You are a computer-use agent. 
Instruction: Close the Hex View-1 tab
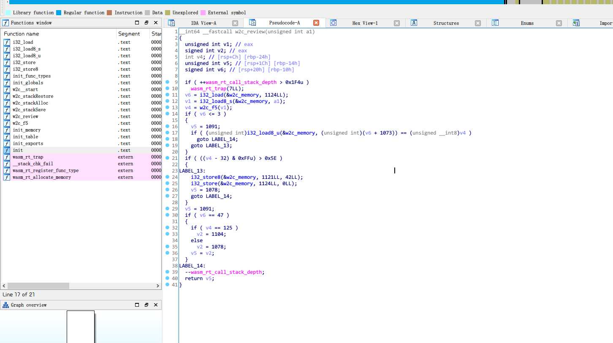[397, 23]
